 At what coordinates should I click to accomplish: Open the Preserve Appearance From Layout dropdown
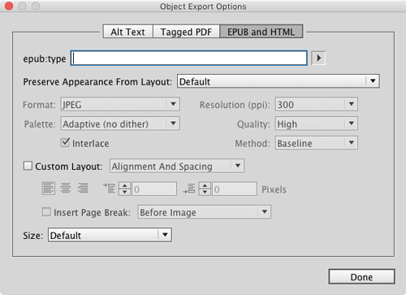coord(279,81)
